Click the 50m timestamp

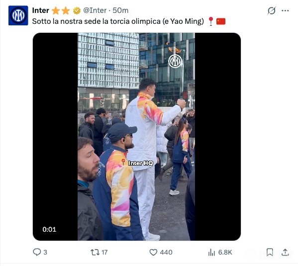pos(120,10)
